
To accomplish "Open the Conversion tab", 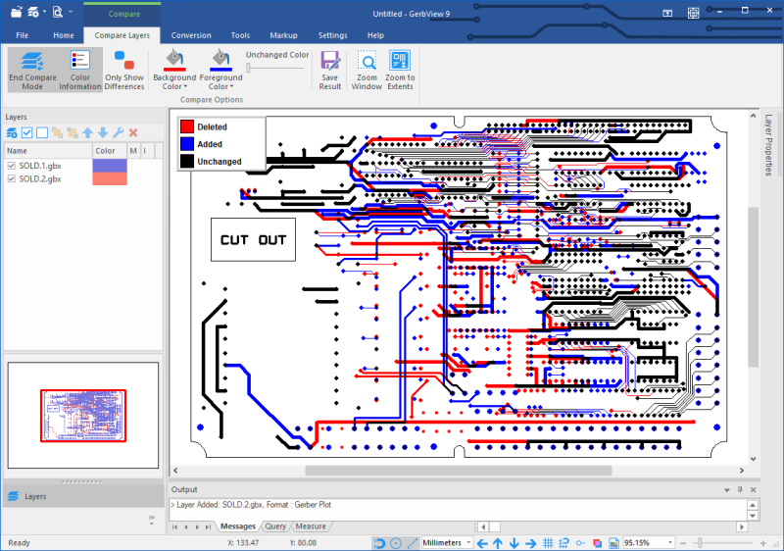I will click(x=191, y=35).
